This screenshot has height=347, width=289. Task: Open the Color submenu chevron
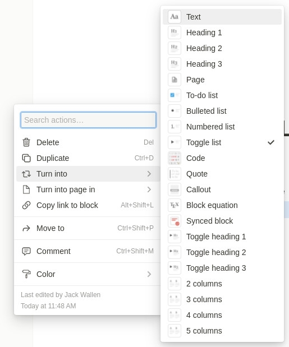coord(149,274)
